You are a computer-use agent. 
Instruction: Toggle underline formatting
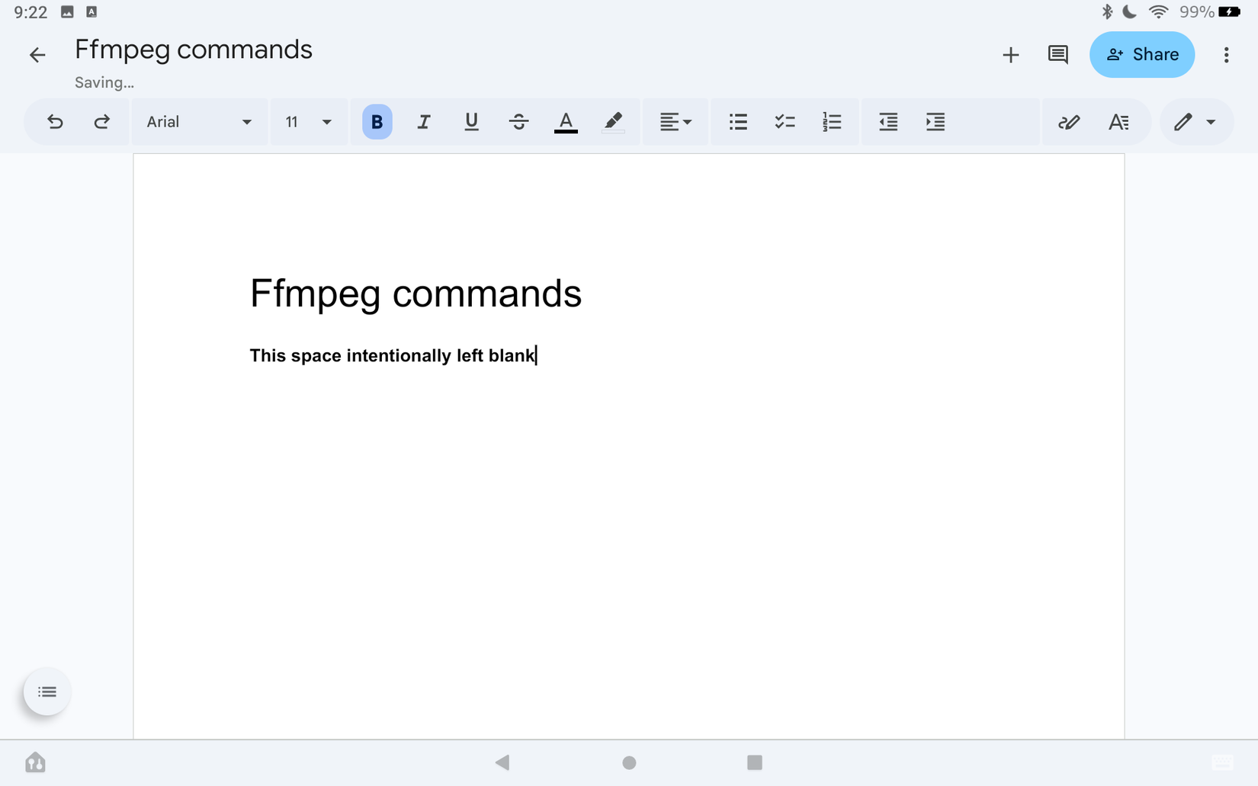(471, 122)
